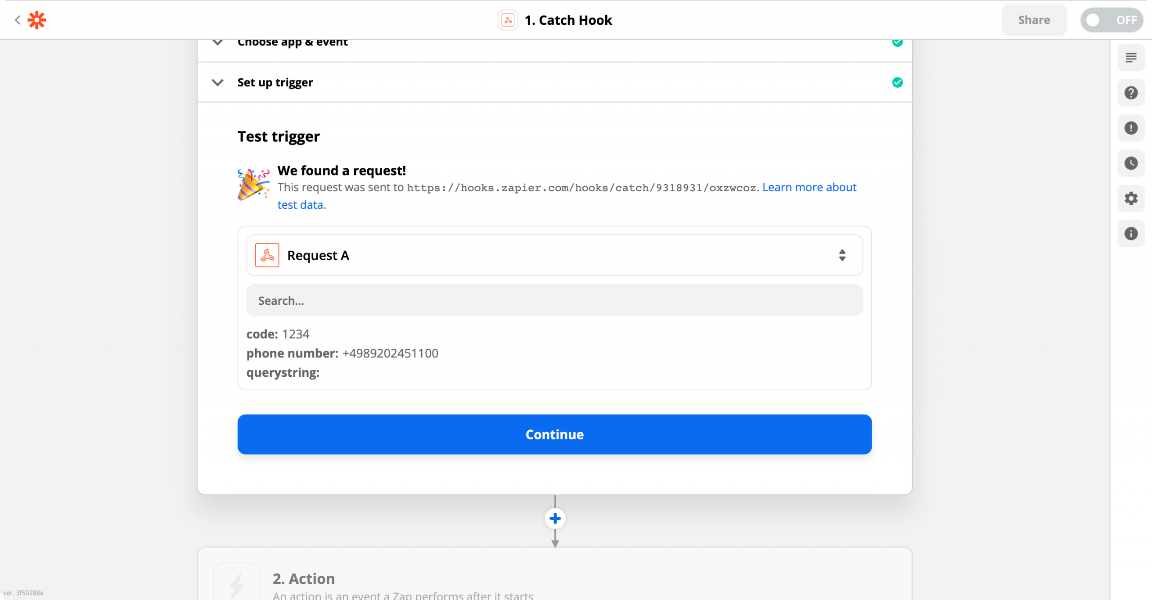The width and height of the screenshot is (1152, 600).
Task: Open Zap settings gear icon
Action: pos(1131,198)
